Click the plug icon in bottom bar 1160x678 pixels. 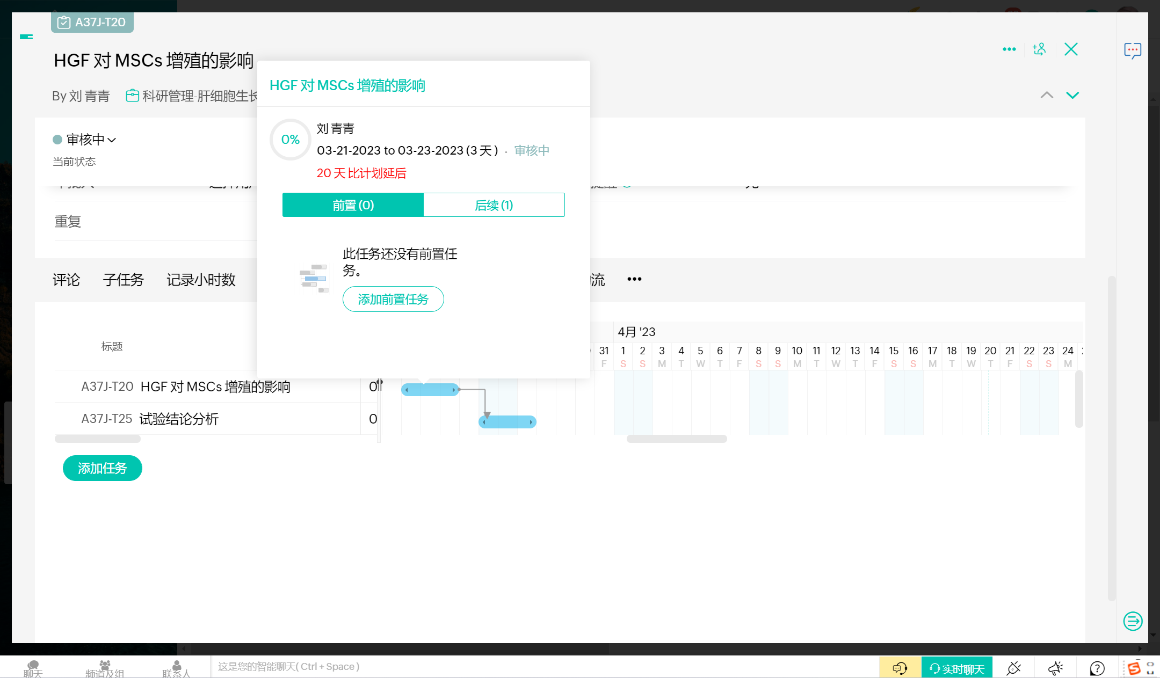(1013, 668)
